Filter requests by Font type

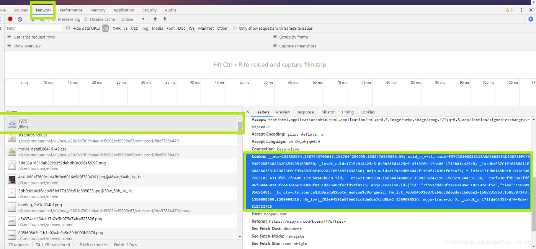pyautogui.click(x=171, y=28)
